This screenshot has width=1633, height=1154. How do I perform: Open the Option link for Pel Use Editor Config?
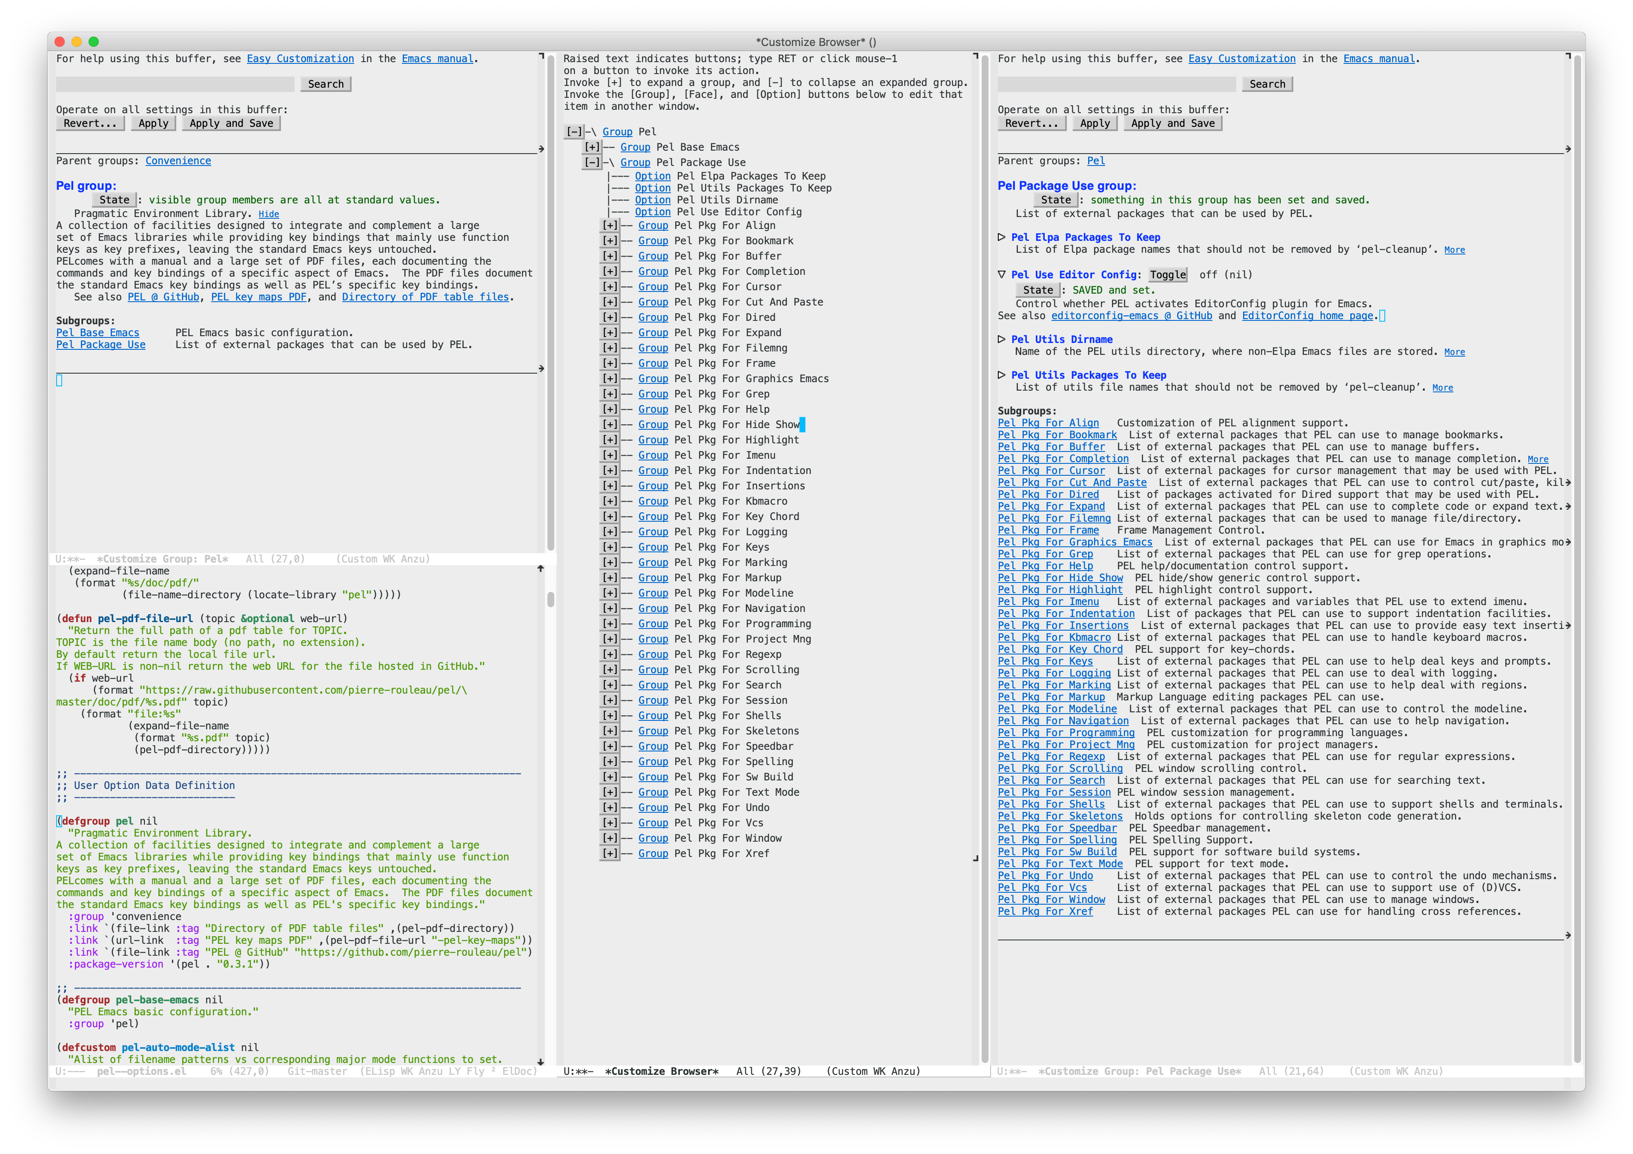(653, 212)
